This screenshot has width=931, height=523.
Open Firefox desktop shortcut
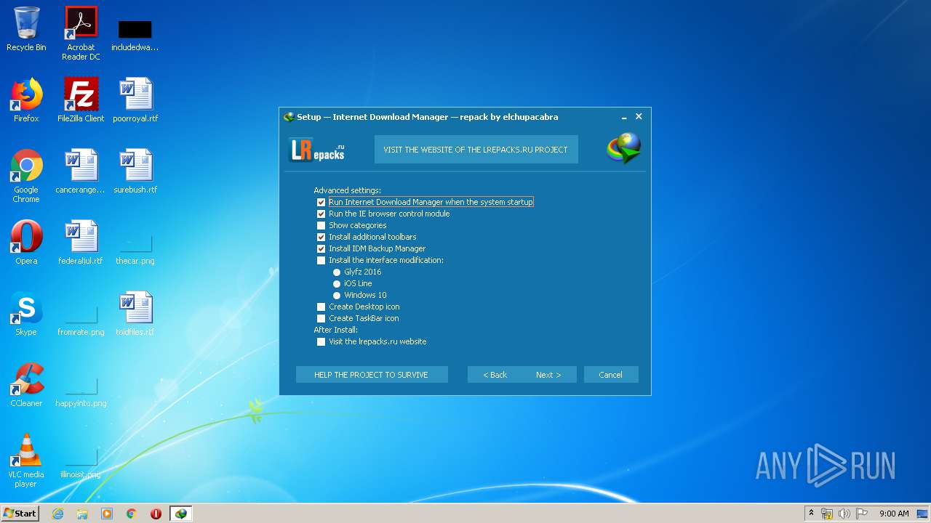pyautogui.click(x=26, y=100)
